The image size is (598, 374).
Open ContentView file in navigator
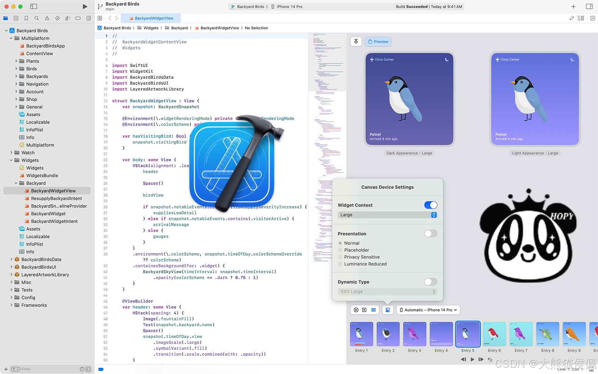pyautogui.click(x=40, y=53)
